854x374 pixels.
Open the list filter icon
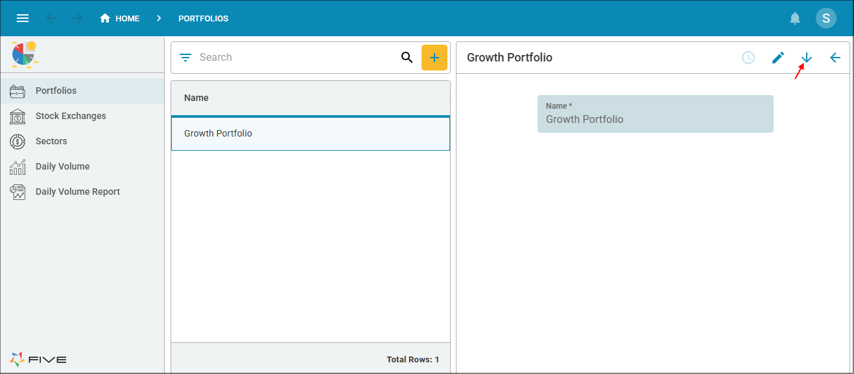pyautogui.click(x=185, y=58)
